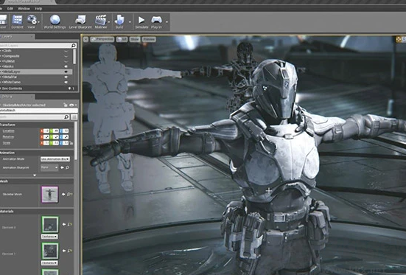Click the lock icon beside SkeletalMeshActor selected
Screen dimensions: 406x275
[66, 105]
